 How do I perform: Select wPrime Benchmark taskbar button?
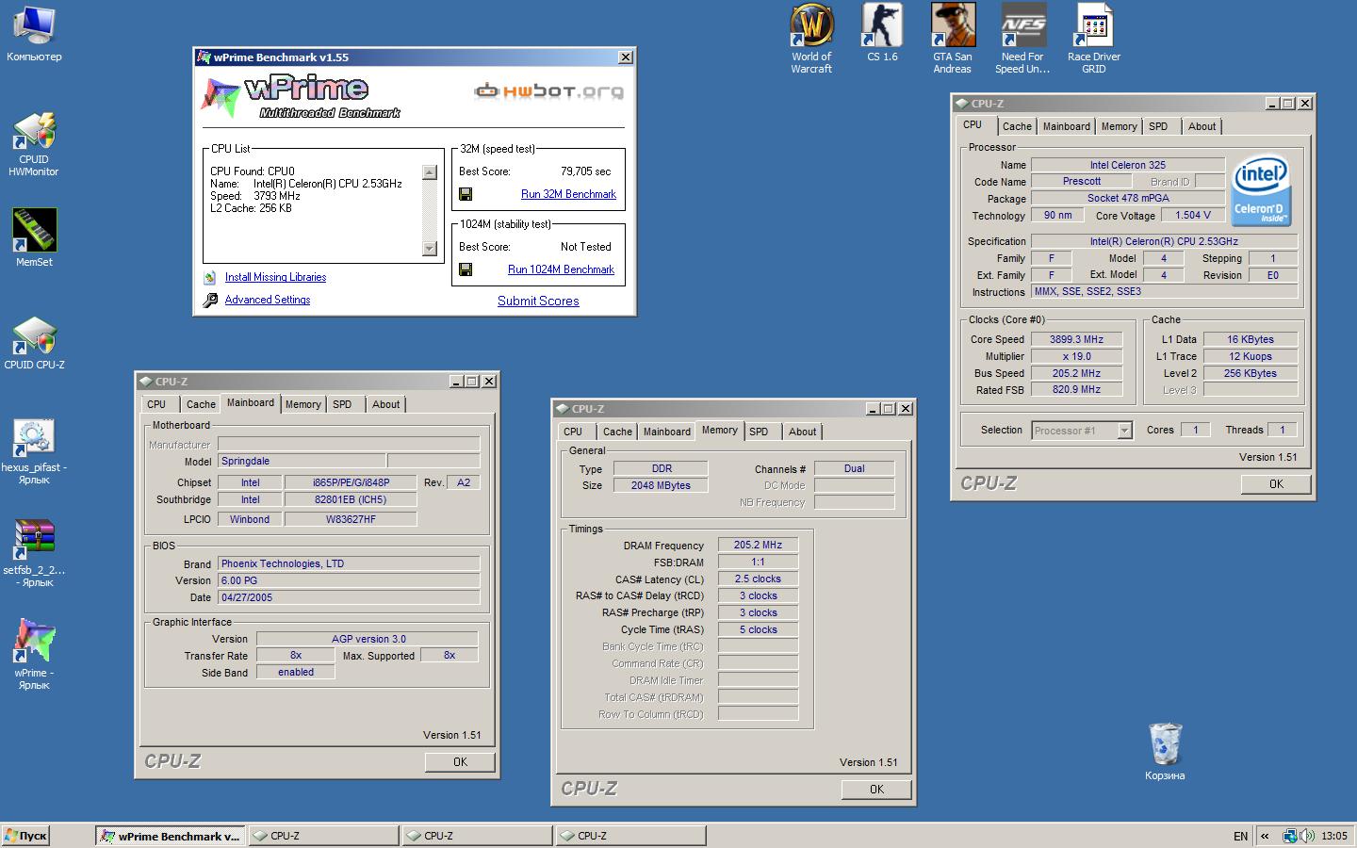(170, 836)
